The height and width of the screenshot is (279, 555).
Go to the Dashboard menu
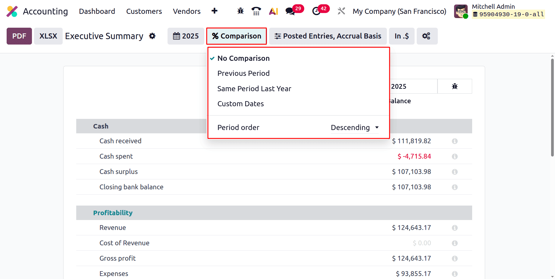97,11
